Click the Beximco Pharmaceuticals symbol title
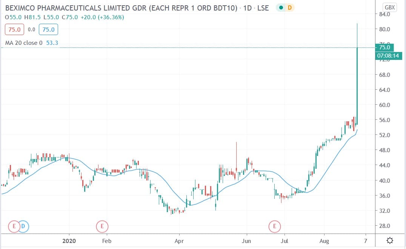 click(x=121, y=8)
